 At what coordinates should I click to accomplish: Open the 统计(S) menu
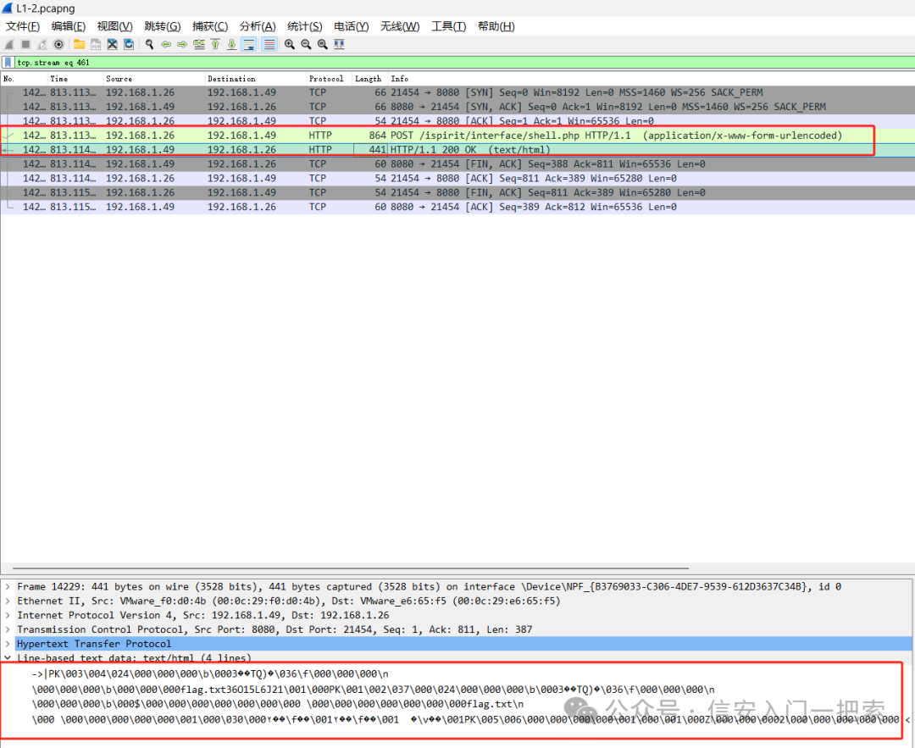[x=305, y=26]
